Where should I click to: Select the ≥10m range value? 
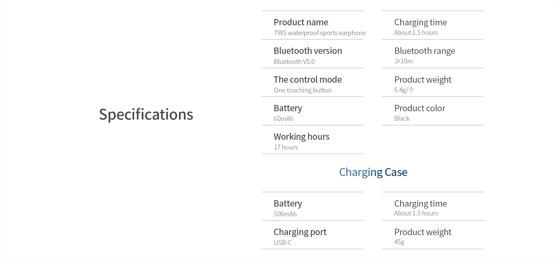(x=403, y=61)
